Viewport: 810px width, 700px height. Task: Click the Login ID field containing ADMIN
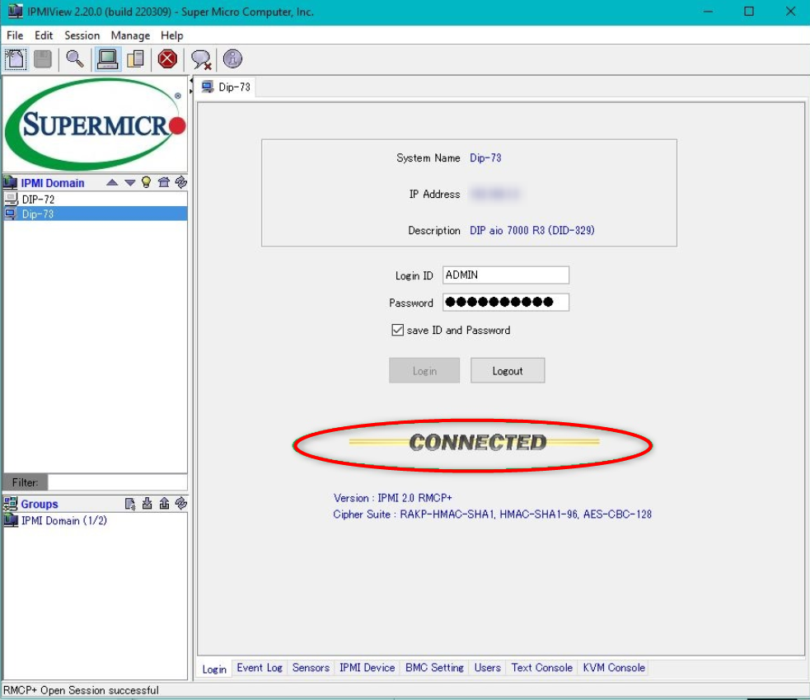coord(506,275)
